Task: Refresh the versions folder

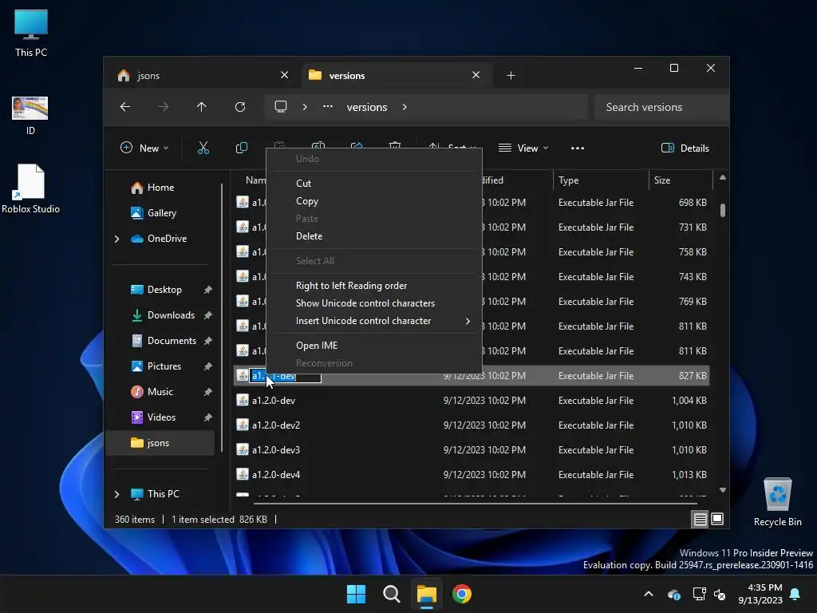Action: [x=239, y=107]
